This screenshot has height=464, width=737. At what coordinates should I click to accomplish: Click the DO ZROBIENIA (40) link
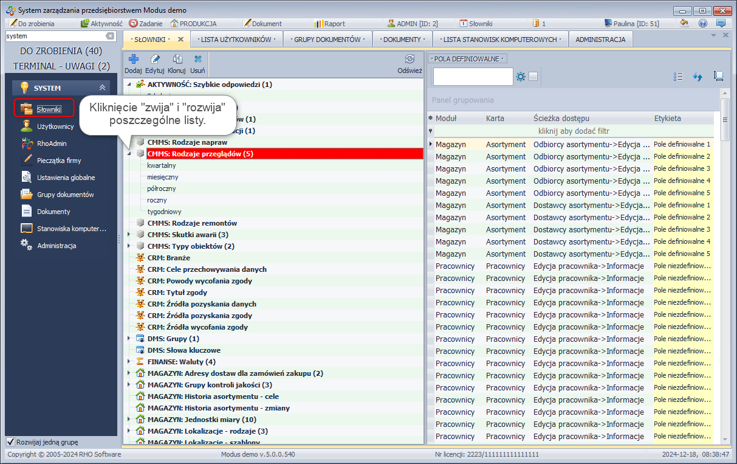(61, 51)
